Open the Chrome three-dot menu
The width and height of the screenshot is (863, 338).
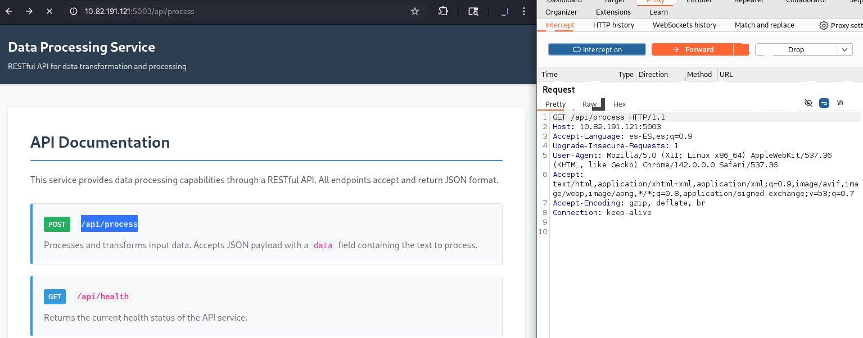click(x=524, y=11)
